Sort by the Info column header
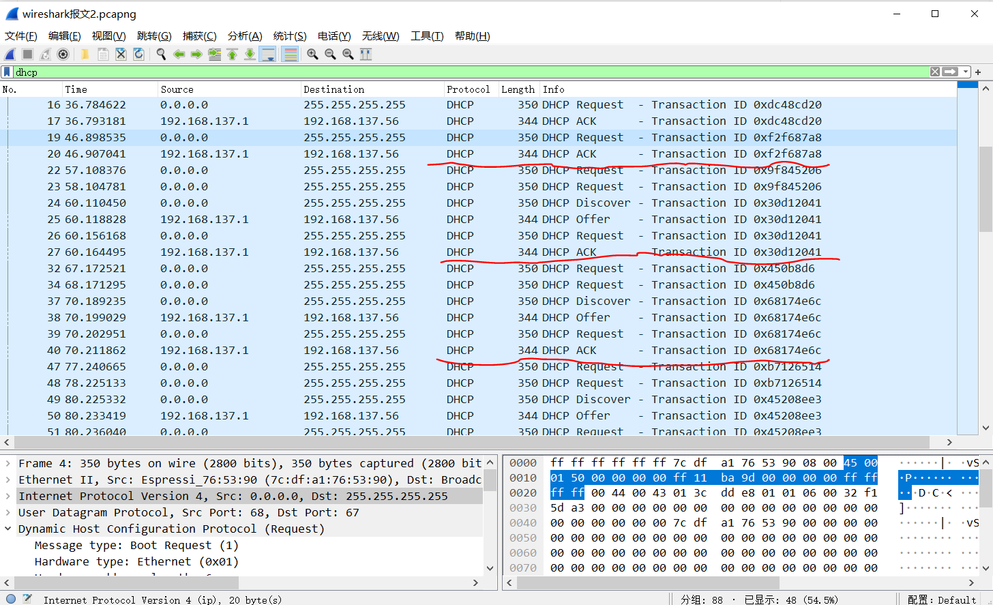The height and width of the screenshot is (605, 993). point(748,89)
